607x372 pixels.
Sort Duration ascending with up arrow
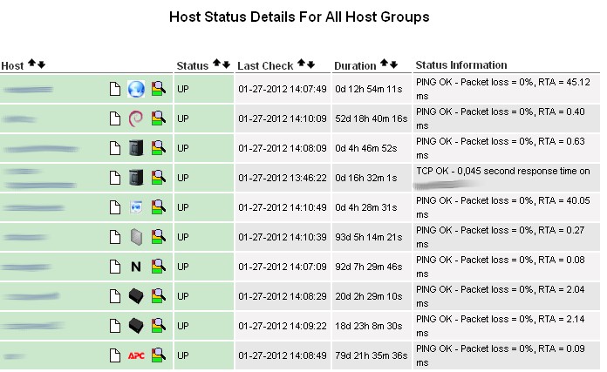pos(384,64)
